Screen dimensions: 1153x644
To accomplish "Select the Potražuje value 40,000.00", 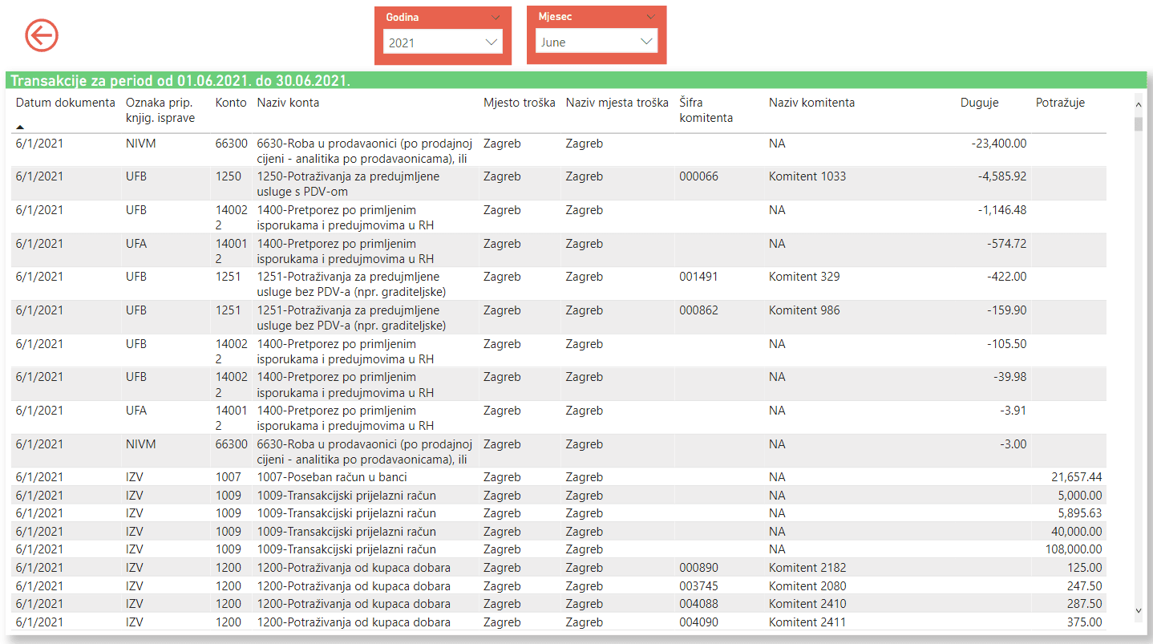I will coord(1077,532).
